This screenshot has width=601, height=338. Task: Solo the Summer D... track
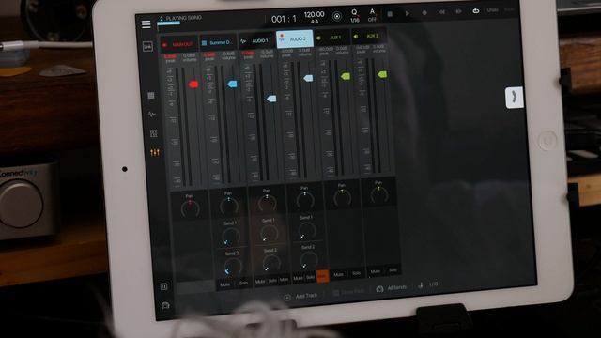click(x=243, y=284)
